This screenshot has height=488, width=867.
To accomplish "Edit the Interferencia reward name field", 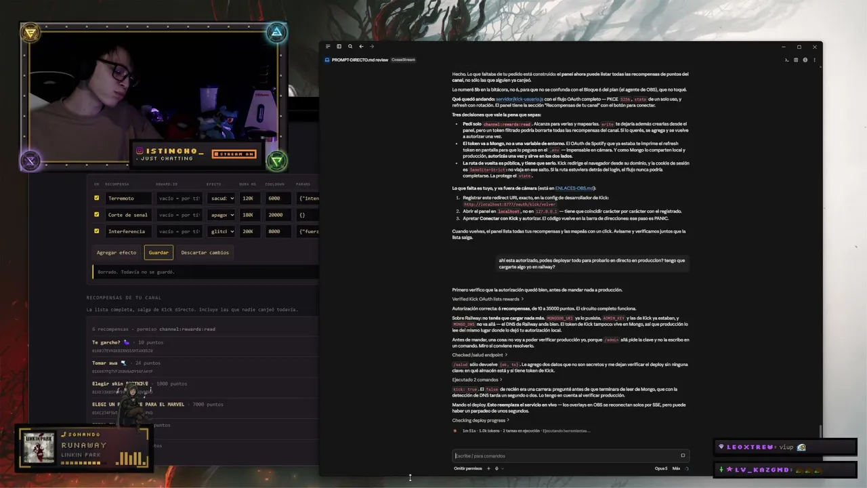I will click(129, 232).
